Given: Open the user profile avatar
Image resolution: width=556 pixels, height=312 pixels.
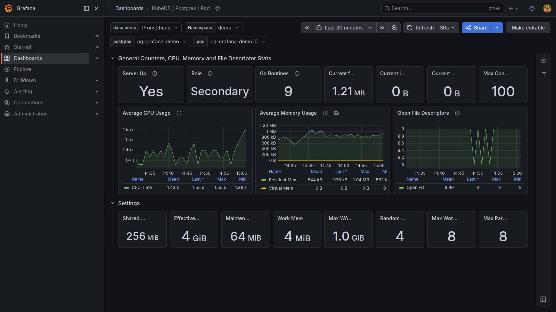Looking at the screenshot, I should pos(547,8).
